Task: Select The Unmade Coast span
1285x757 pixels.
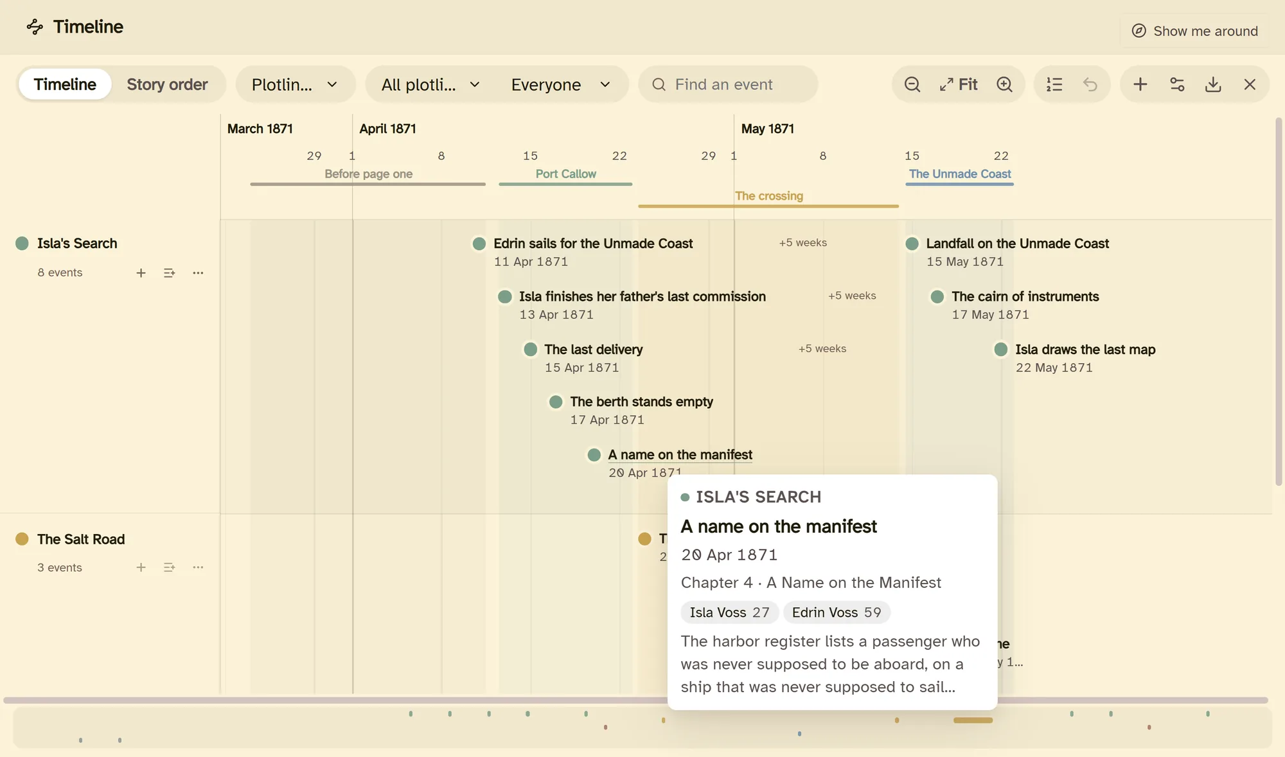Action: (960, 176)
